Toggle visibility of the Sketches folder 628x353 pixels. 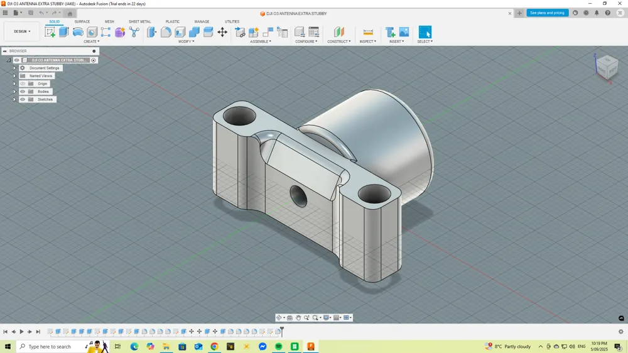pyautogui.click(x=23, y=99)
